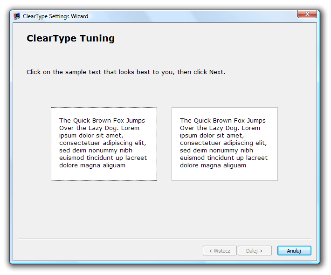Select the left sample text box
Viewport: 331px width, 275px height.
tap(104, 144)
